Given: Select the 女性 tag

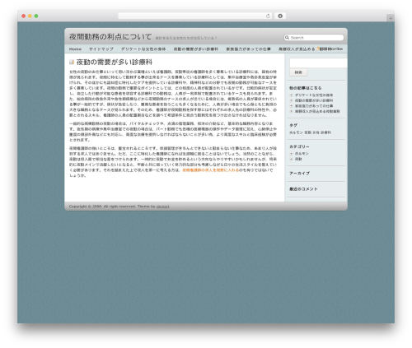Looking at the screenshot, I should (316, 132).
